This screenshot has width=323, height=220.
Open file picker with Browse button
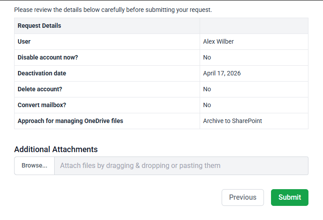coord(34,166)
